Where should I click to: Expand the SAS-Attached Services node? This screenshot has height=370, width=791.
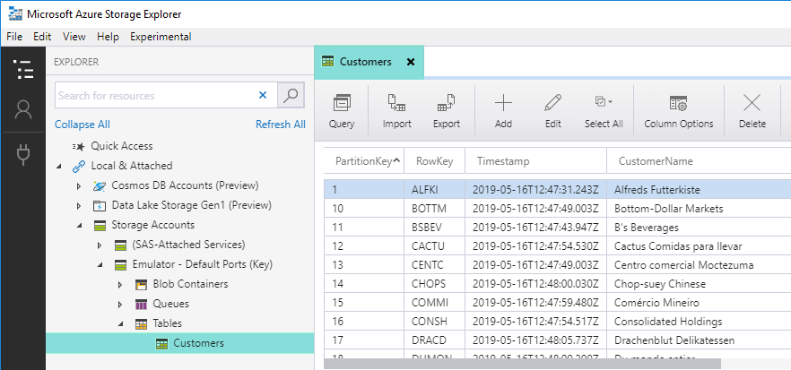tap(100, 245)
